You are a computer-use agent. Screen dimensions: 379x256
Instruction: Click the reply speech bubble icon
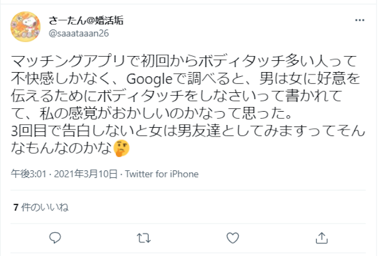[55, 238]
